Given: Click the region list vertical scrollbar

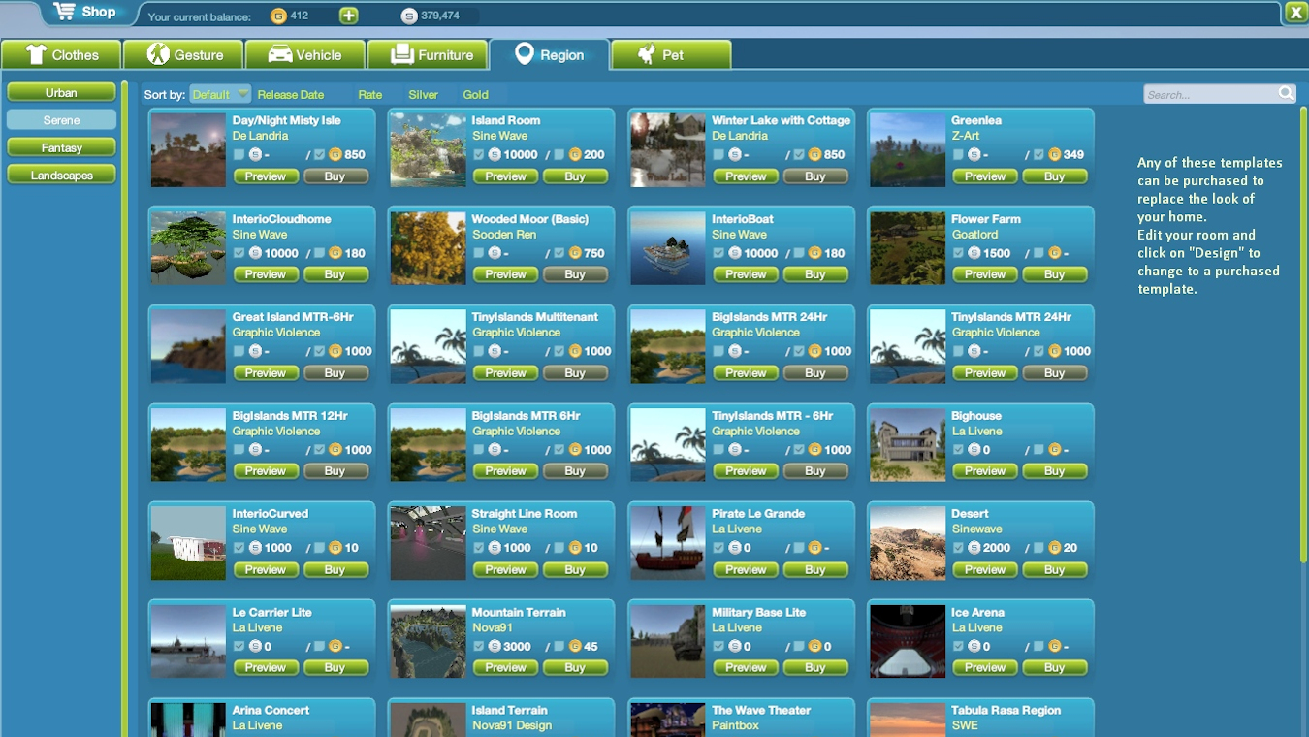Looking at the screenshot, I should coord(1303,335).
